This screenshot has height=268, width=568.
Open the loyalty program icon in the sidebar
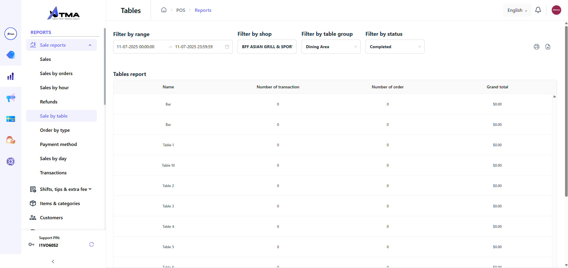pos(11,161)
